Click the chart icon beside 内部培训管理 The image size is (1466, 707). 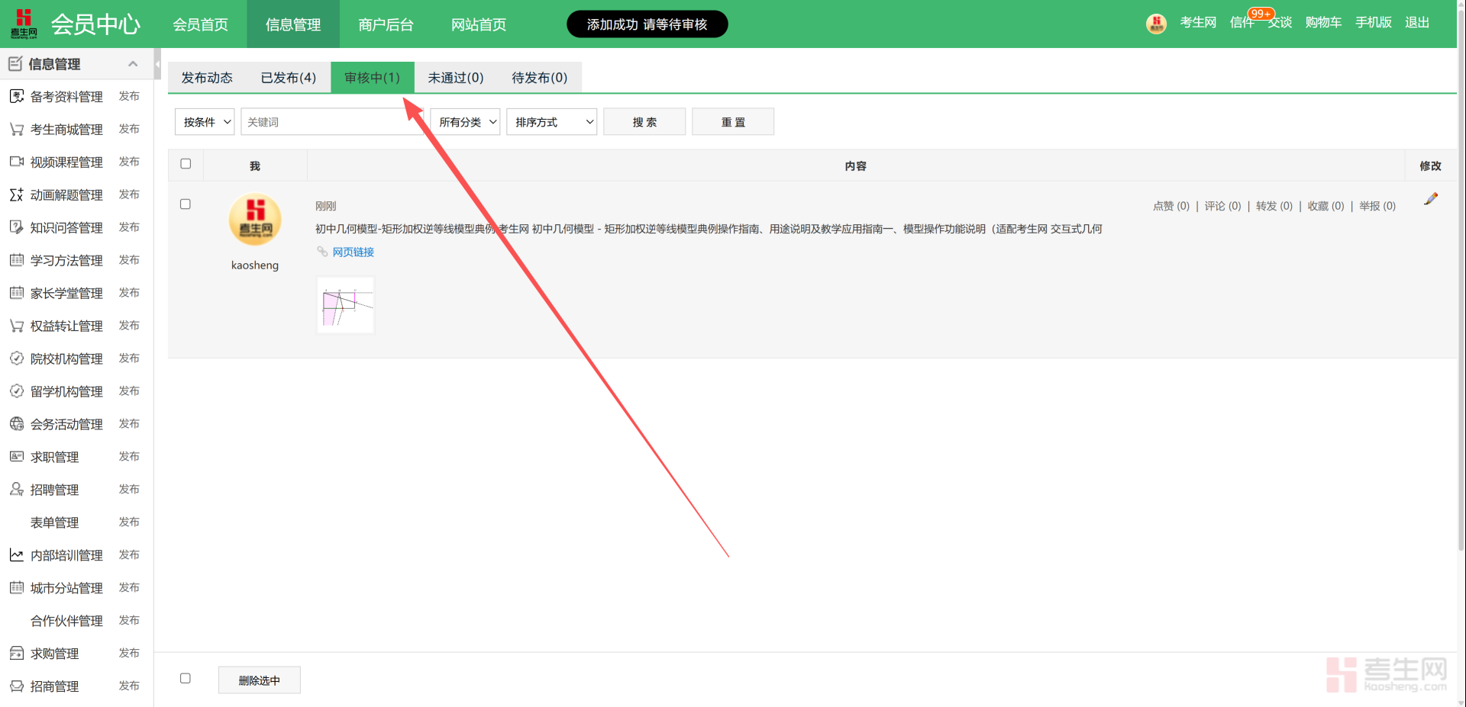16,554
